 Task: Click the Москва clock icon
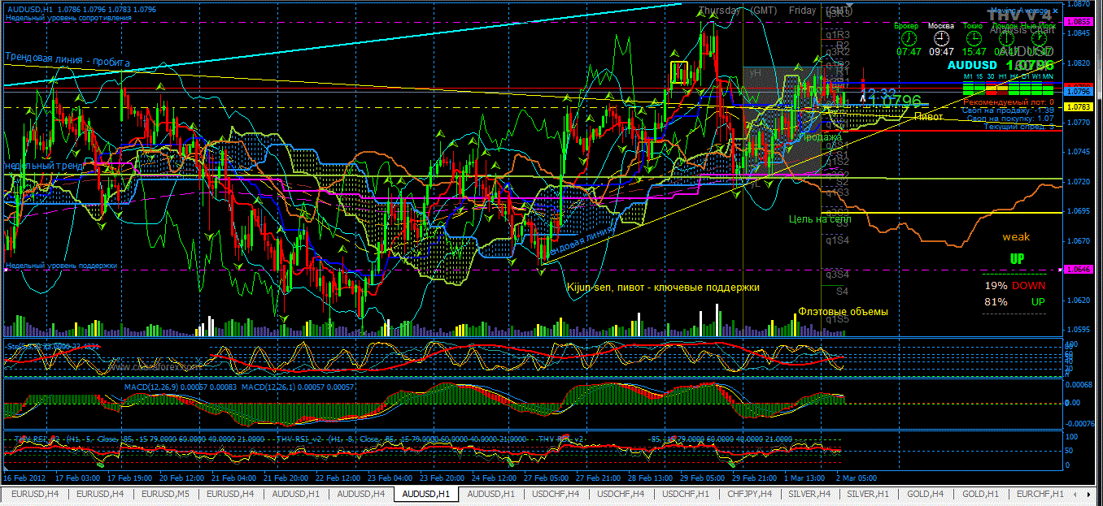(941, 37)
